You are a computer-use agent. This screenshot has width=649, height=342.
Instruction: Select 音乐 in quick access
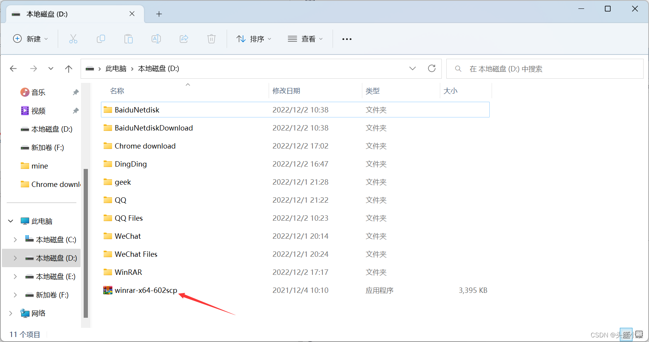(x=38, y=92)
